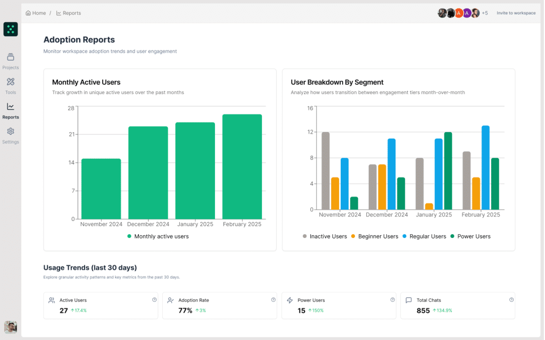Image resolution: width=545 pixels, height=340 pixels.
Task: Hide the Power Users legend series
Action: pyautogui.click(x=470, y=236)
